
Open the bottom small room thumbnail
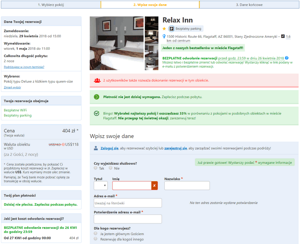point(151,64)
